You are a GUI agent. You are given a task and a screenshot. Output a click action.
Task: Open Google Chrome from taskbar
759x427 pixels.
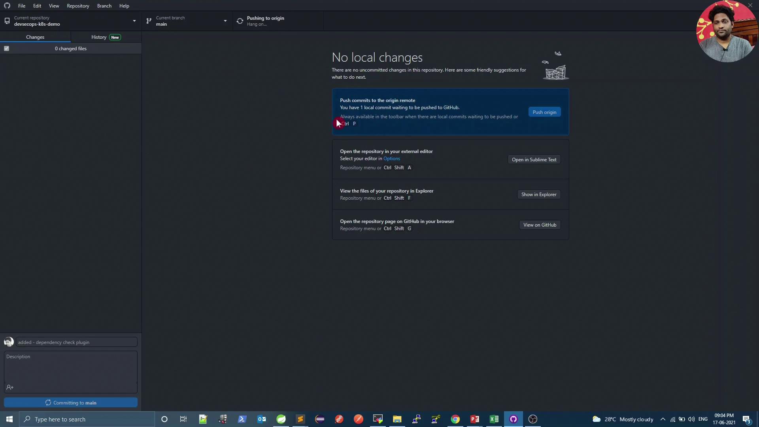pos(455,419)
